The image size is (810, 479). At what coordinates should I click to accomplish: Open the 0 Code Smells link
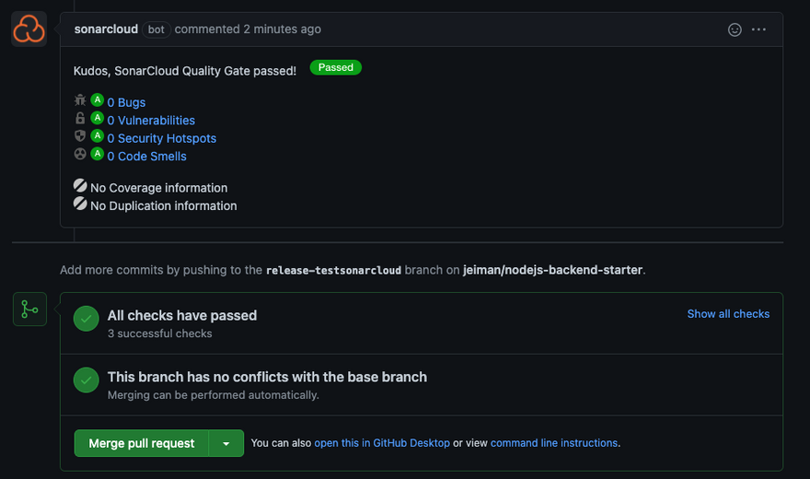(146, 157)
